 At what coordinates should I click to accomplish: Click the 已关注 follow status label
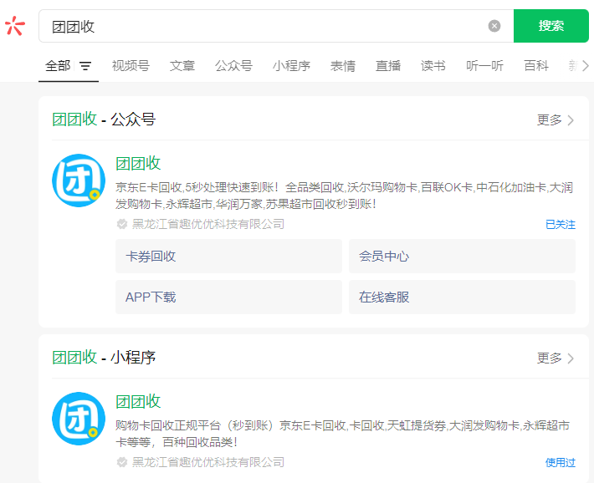pos(560,224)
